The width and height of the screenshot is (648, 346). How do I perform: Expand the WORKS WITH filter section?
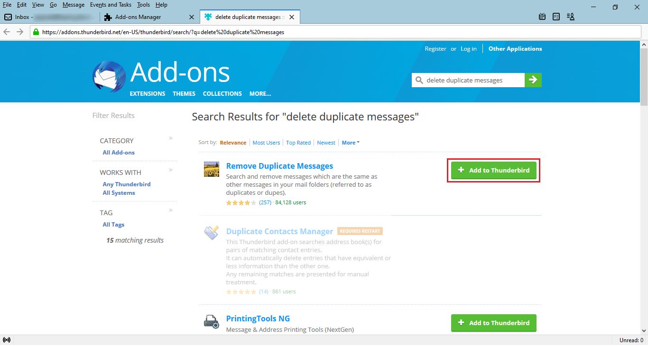coord(170,170)
